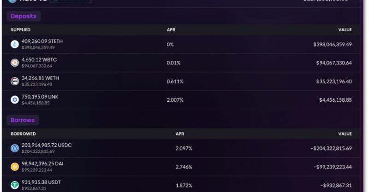The height and width of the screenshot is (192, 369).
Task: Sort deposits by APR column header
Action: (x=171, y=30)
